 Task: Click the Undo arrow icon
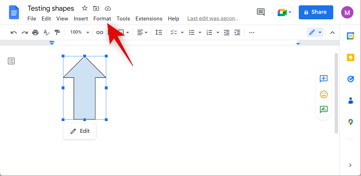click(x=13, y=33)
